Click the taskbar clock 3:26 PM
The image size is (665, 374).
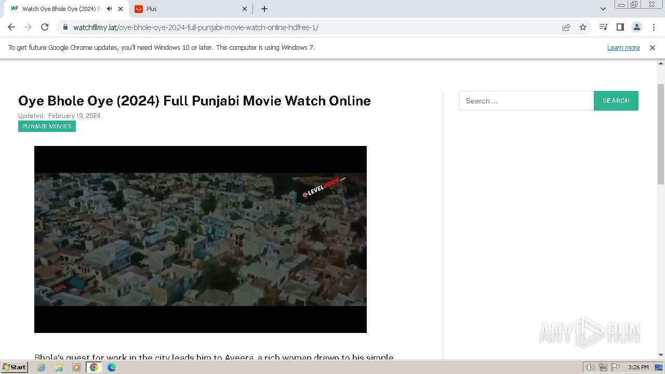click(638, 367)
